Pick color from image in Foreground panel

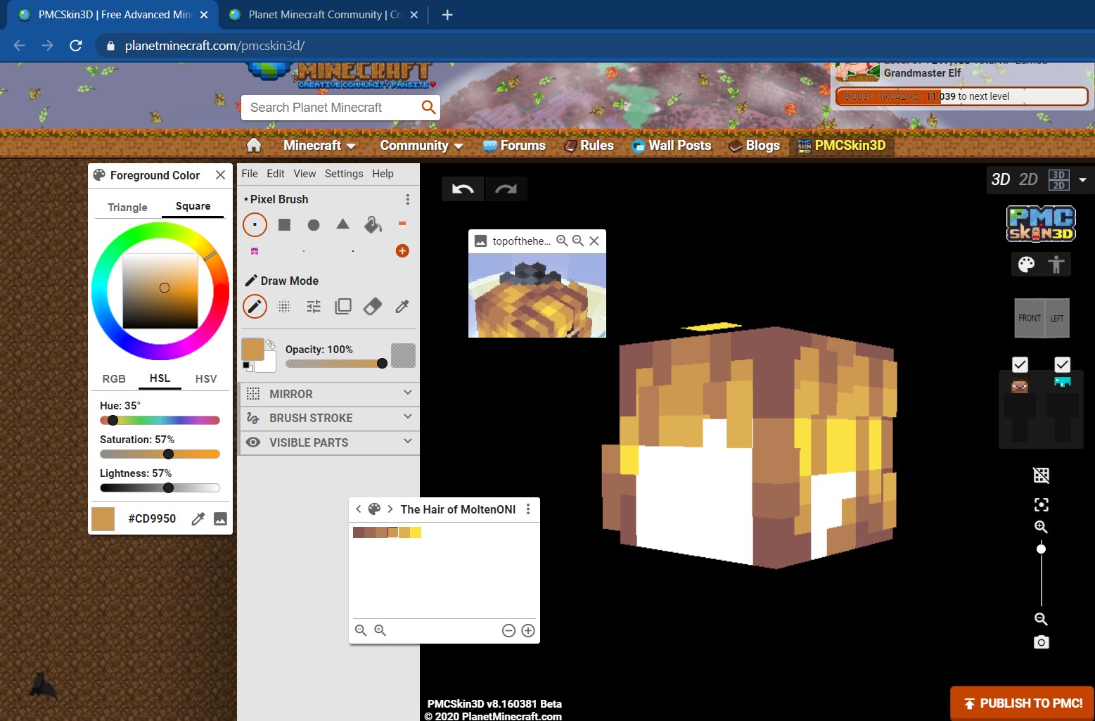[x=220, y=519]
